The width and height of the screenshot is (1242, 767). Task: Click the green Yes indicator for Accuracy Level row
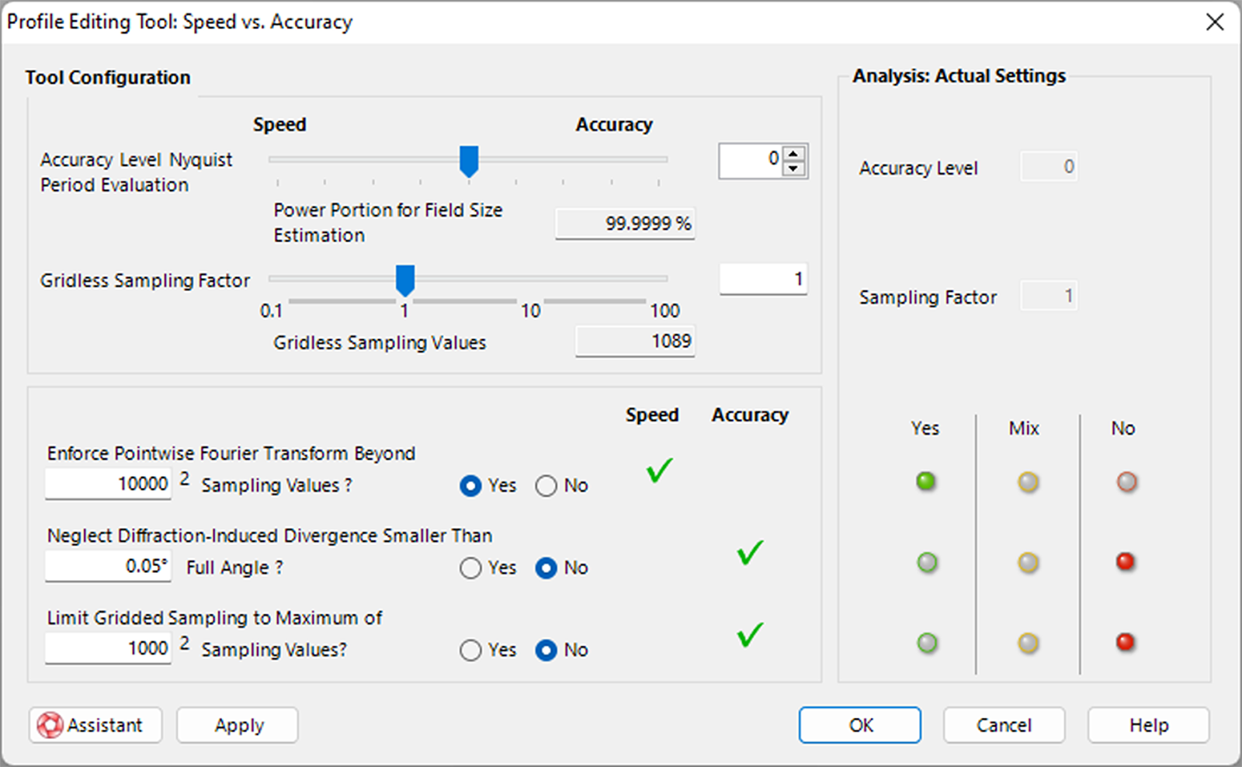pos(925,481)
